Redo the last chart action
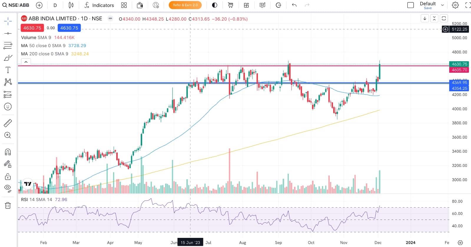 click(307, 5)
